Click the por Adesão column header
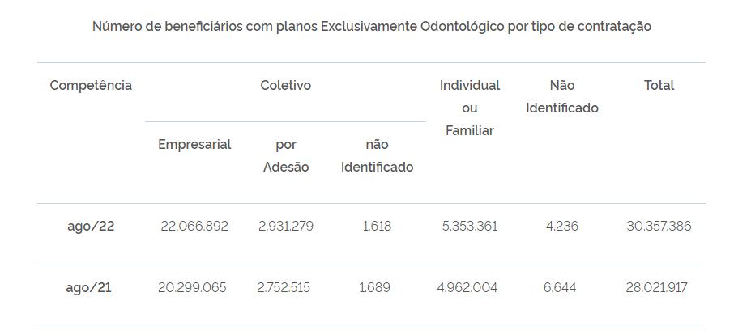 (x=286, y=155)
